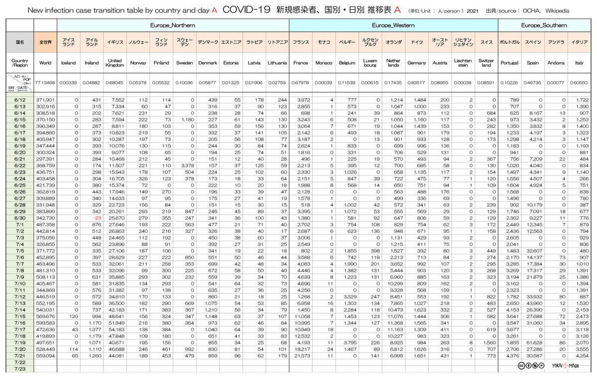This screenshot has width=597, height=376.
Task: Click the Country /Region header cell
Action: click(x=20, y=63)
